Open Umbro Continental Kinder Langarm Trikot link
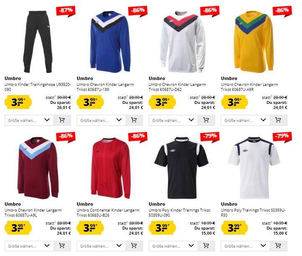 click(x=108, y=213)
